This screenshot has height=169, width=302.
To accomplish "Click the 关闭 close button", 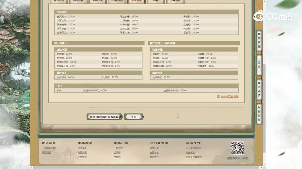I will [133, 117].
